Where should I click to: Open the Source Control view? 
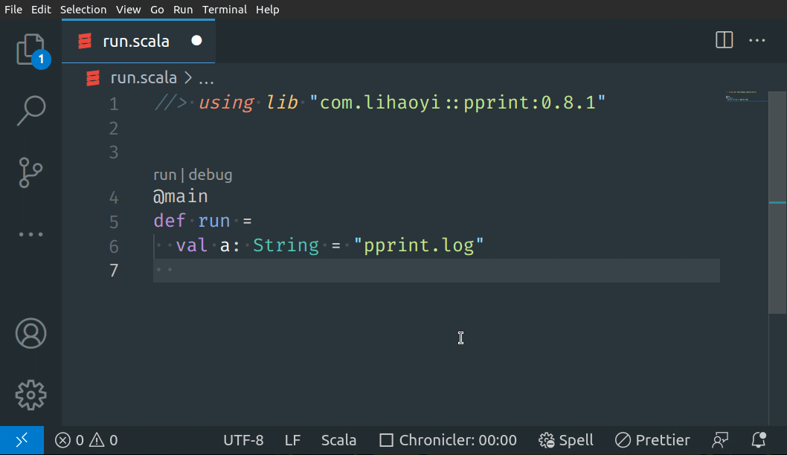tap(30, 172)
